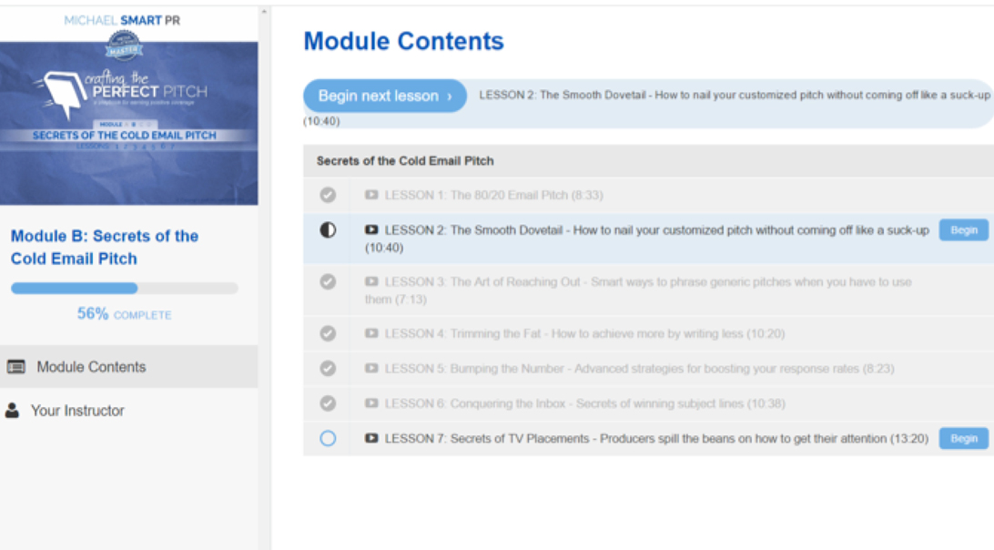Open Lesson 4: Trimming the Fat
This screenshot has height=550, width=994.
pos(584,333)
